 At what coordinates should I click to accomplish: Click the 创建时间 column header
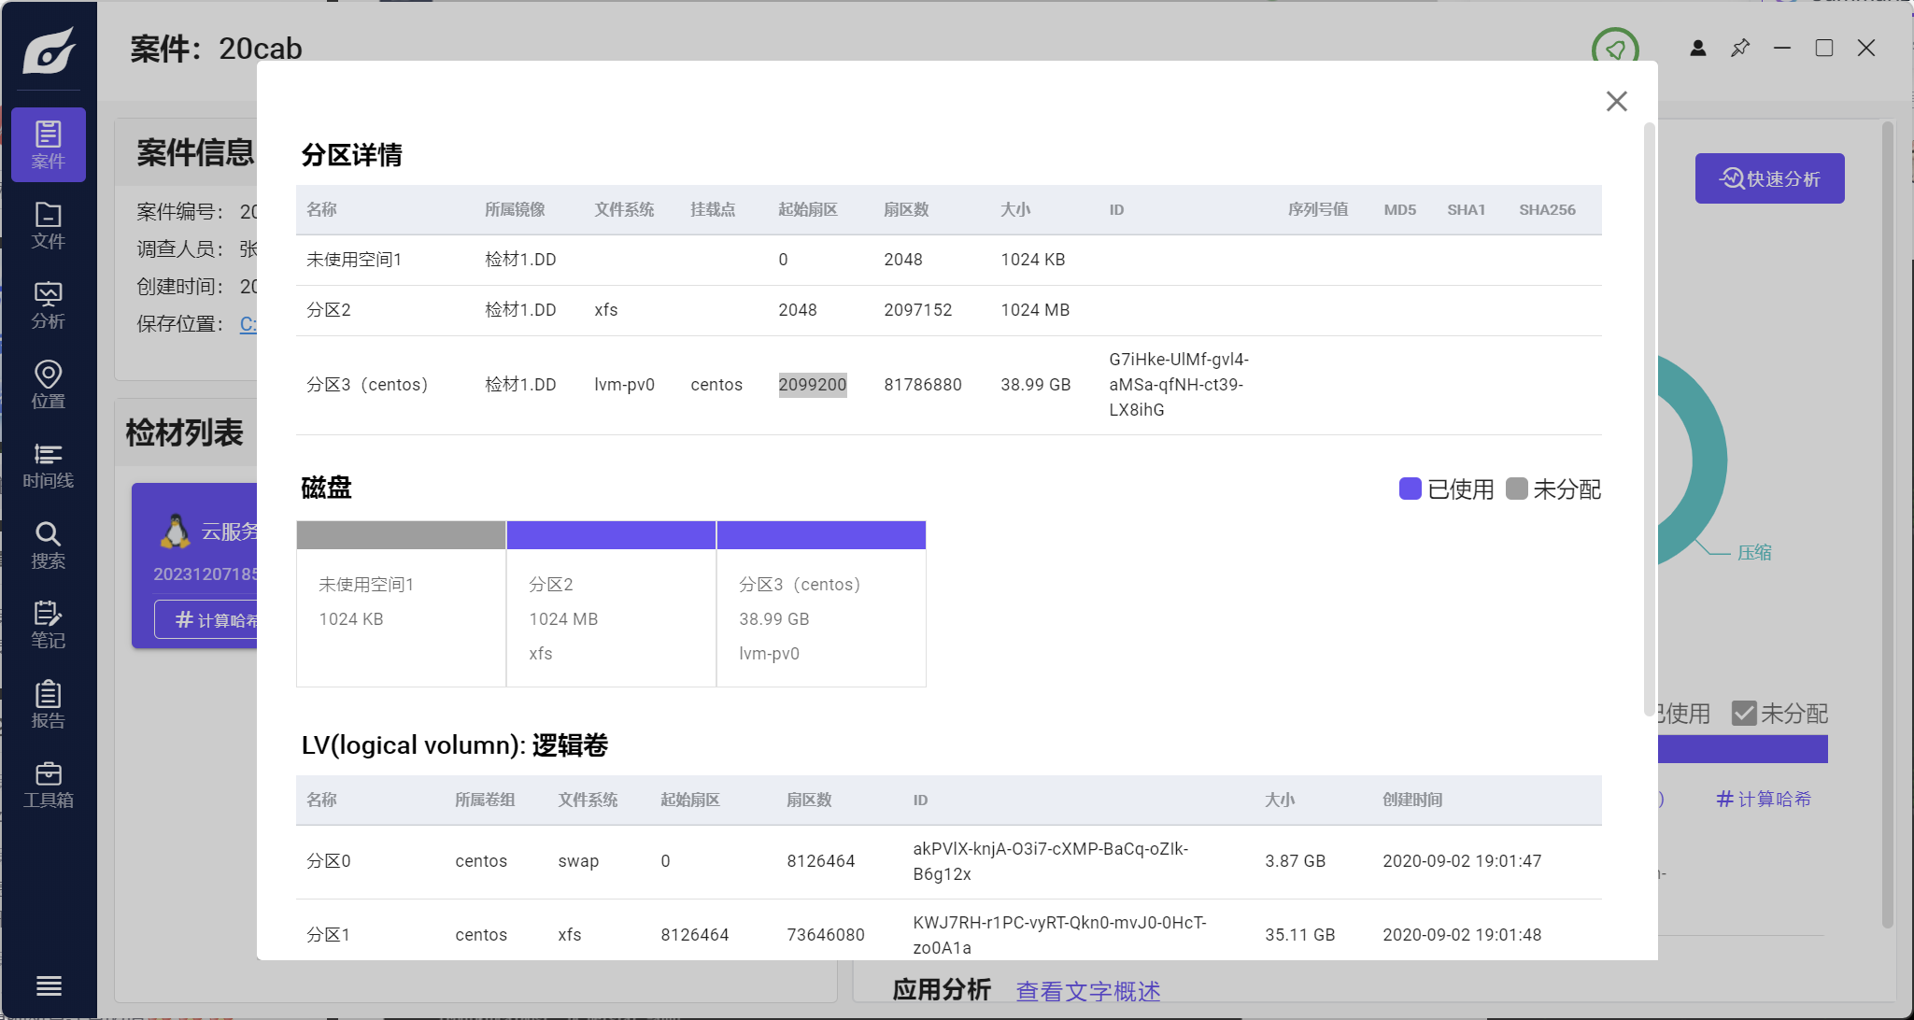tap(1412, 800)
